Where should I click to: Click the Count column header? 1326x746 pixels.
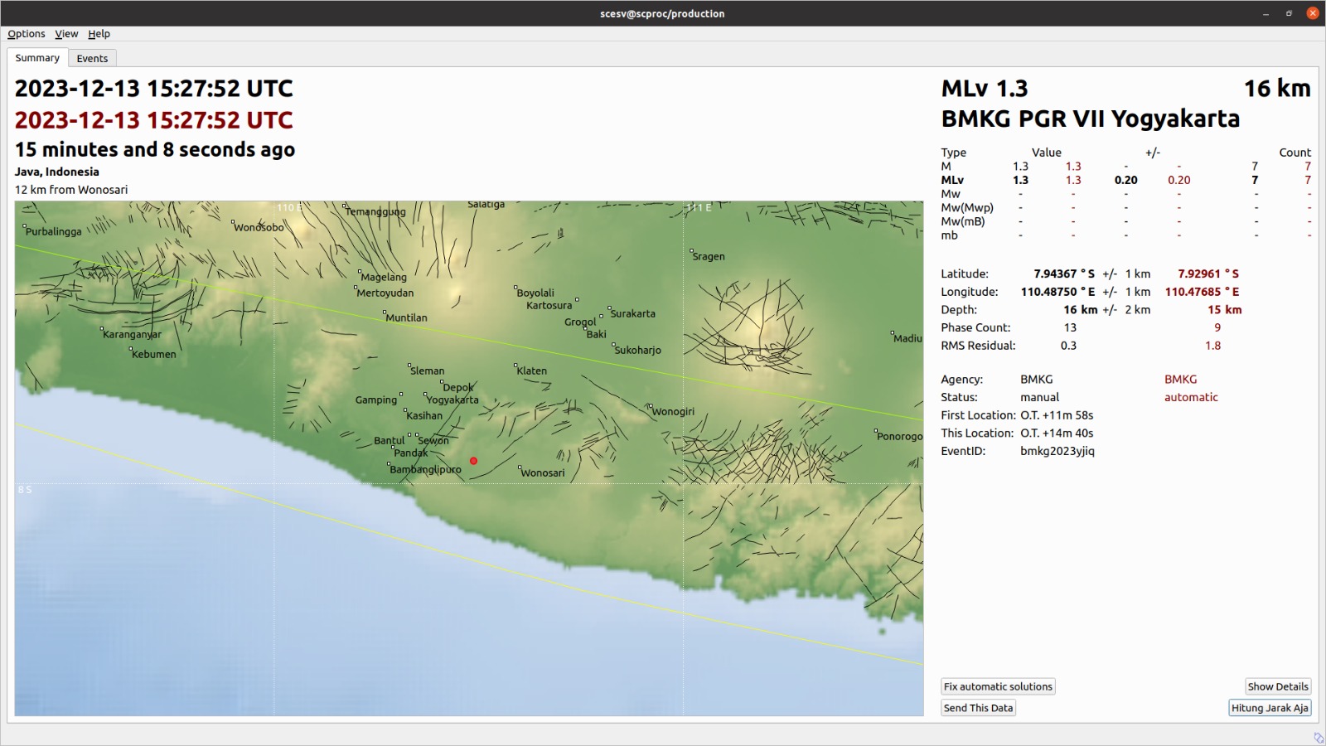pyautogui.click(x=1295, y=153)
